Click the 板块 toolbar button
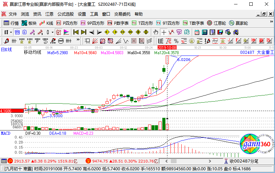The width and height of the screenshot is (275, 173). (29, 23)
